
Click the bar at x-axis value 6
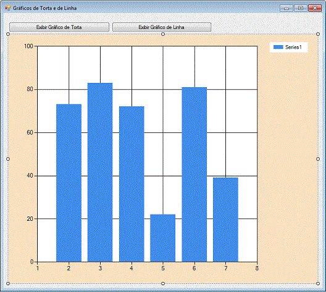[x=194, y=174]
